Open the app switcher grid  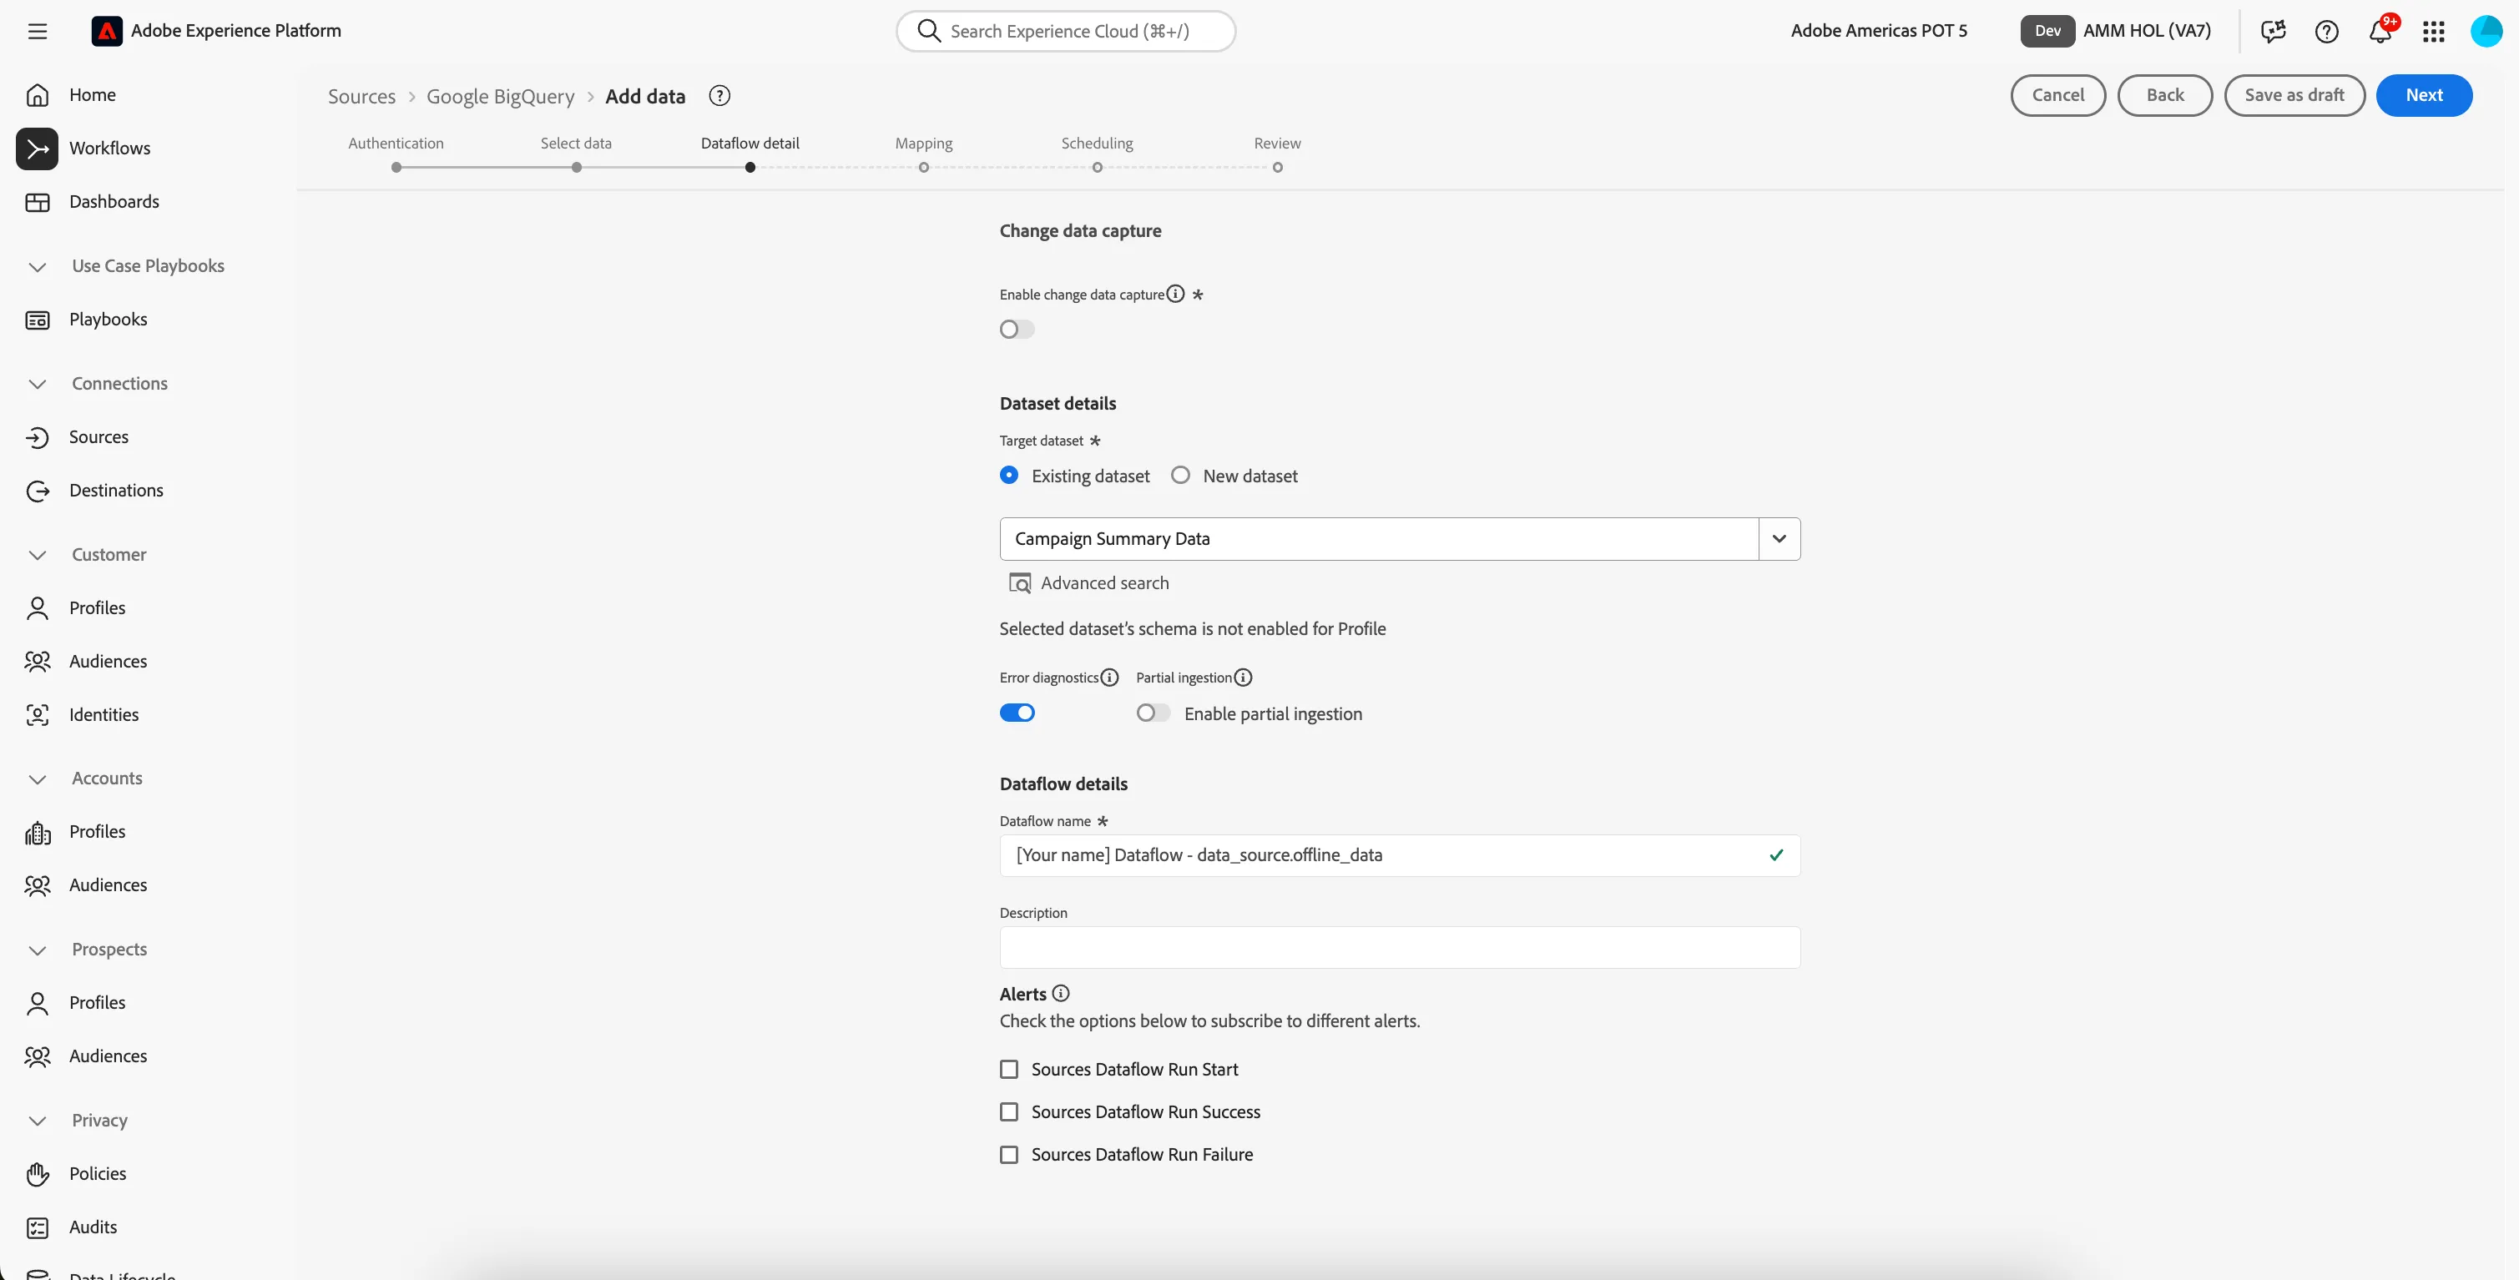(x=2433, y=32)
